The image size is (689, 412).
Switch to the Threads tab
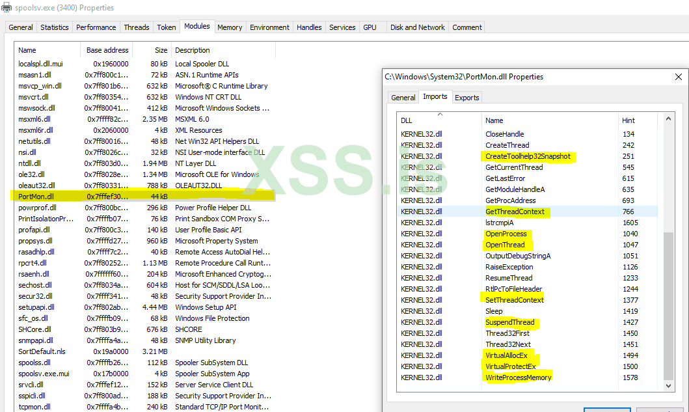[137, 27]
